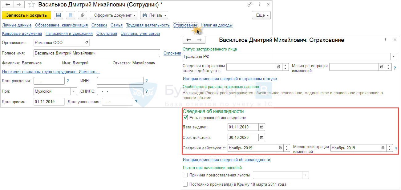
Task: Click the open icon next to Ромашка ООО
Action: tap(87, 43)
